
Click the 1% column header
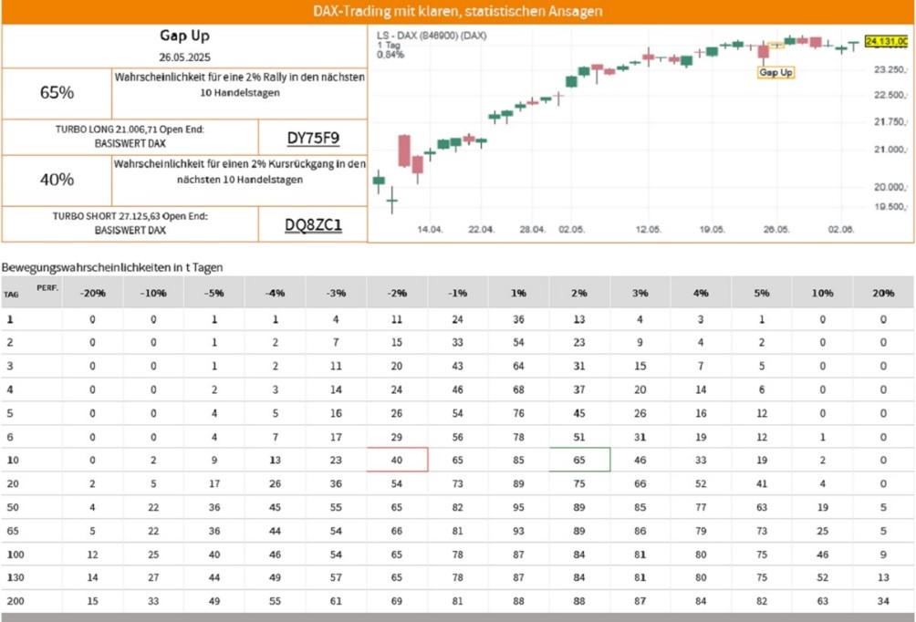(519, 293)
